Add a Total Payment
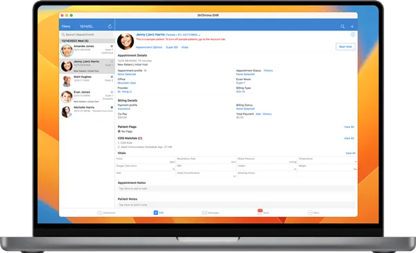This screenshot has height=253, width=416. coord(258,114)
